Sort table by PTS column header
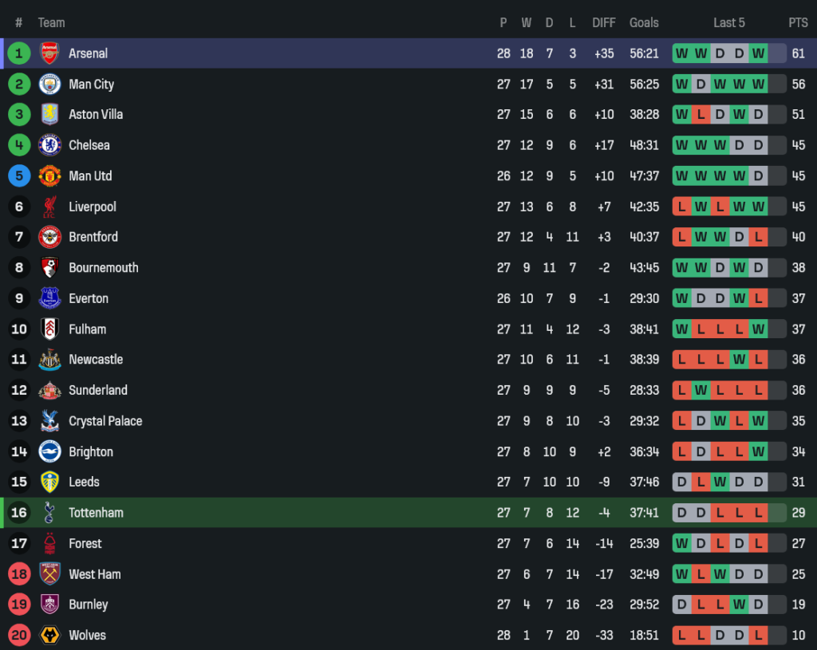The width and height of the screenshot is (817, 650). pos(798,22)
